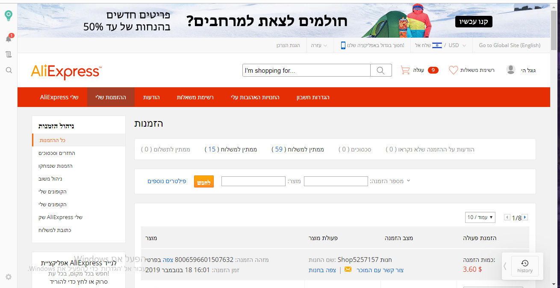This screenshot has height=288, width=560.
Task: Filter by ממתין לתשלום ( 0 )
Action: 166,149
